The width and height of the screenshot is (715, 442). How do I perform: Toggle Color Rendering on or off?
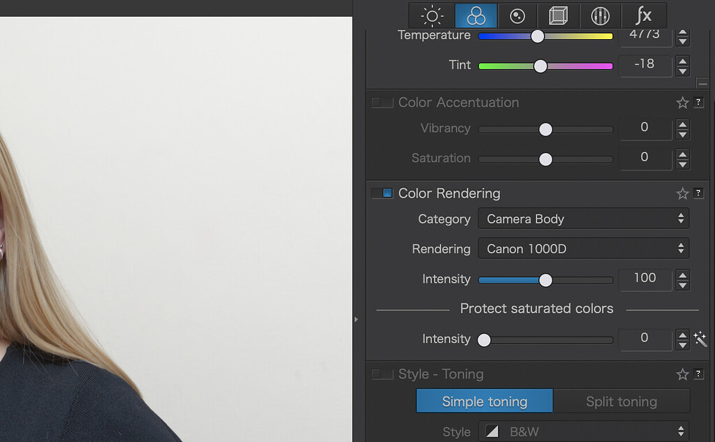pyautogui.click(x=382, y=193)
